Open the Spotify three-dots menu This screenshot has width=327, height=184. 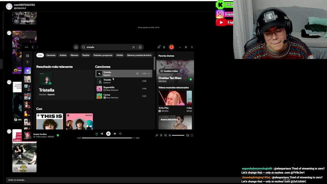tap(26, 47)
